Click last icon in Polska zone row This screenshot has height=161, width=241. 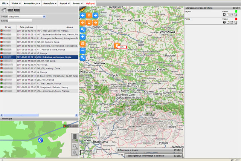(236, 22)
